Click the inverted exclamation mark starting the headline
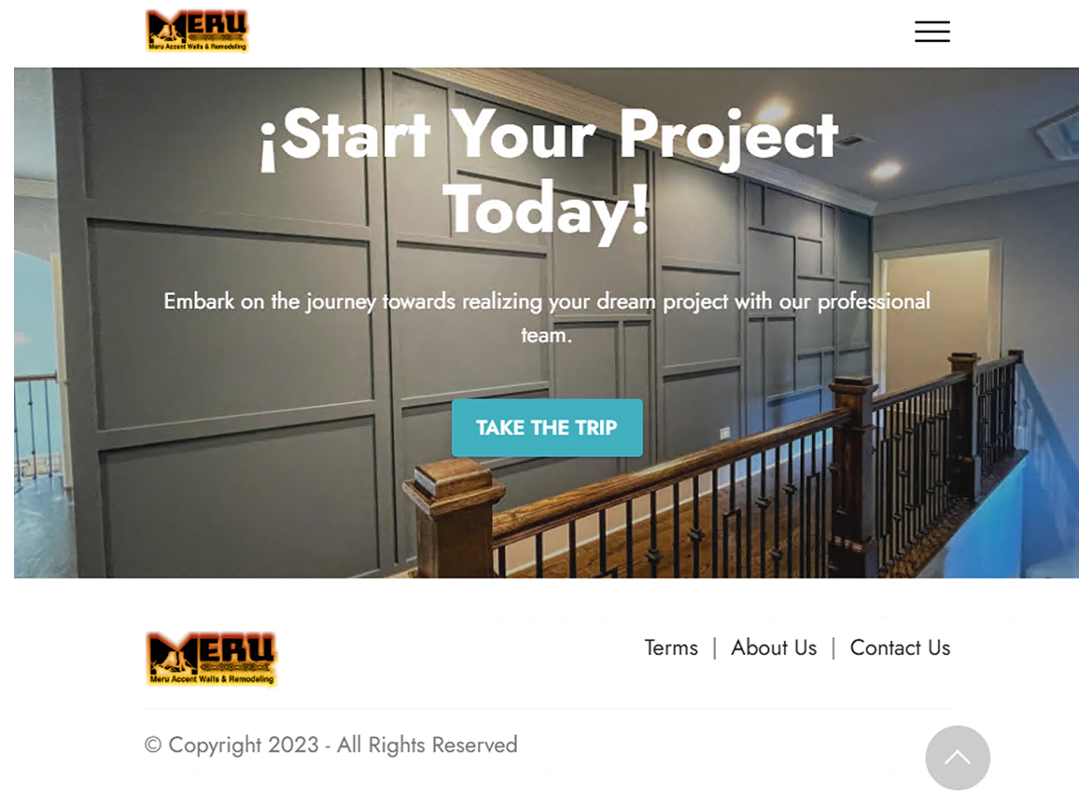Screen dimensions: 1079x808 tap(268, 146)
